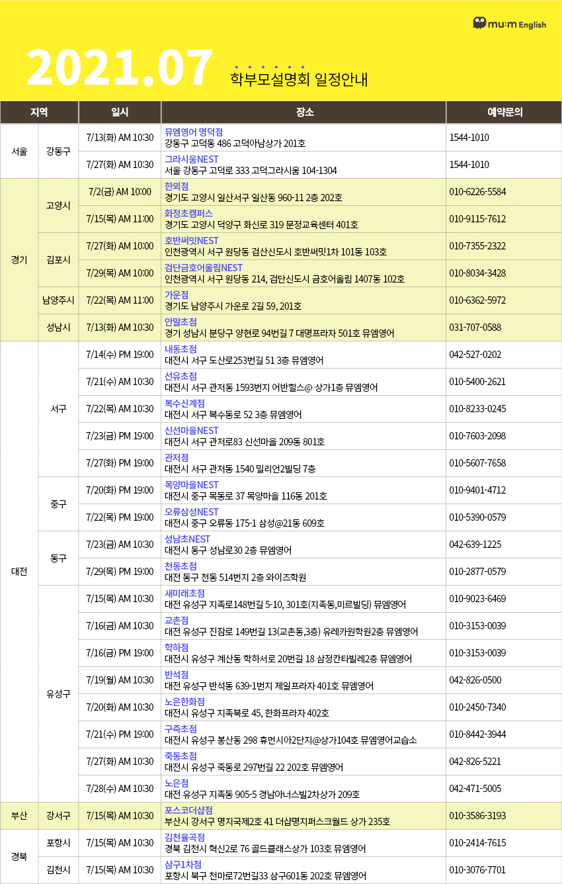Click phone number 010-3586-3193
The height and width of the screenshot is (884, 562).
(477, 816)
